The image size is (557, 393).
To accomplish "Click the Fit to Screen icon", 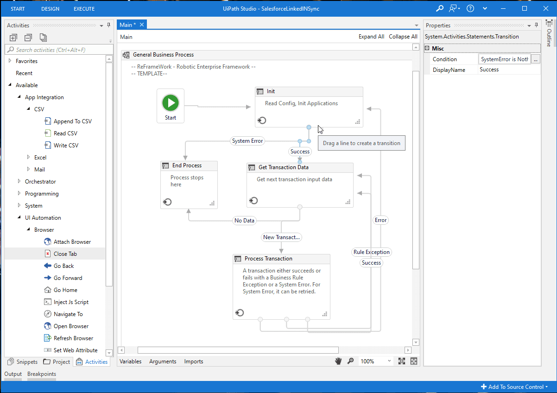I will pyautogui.click(x=402, y=361).
